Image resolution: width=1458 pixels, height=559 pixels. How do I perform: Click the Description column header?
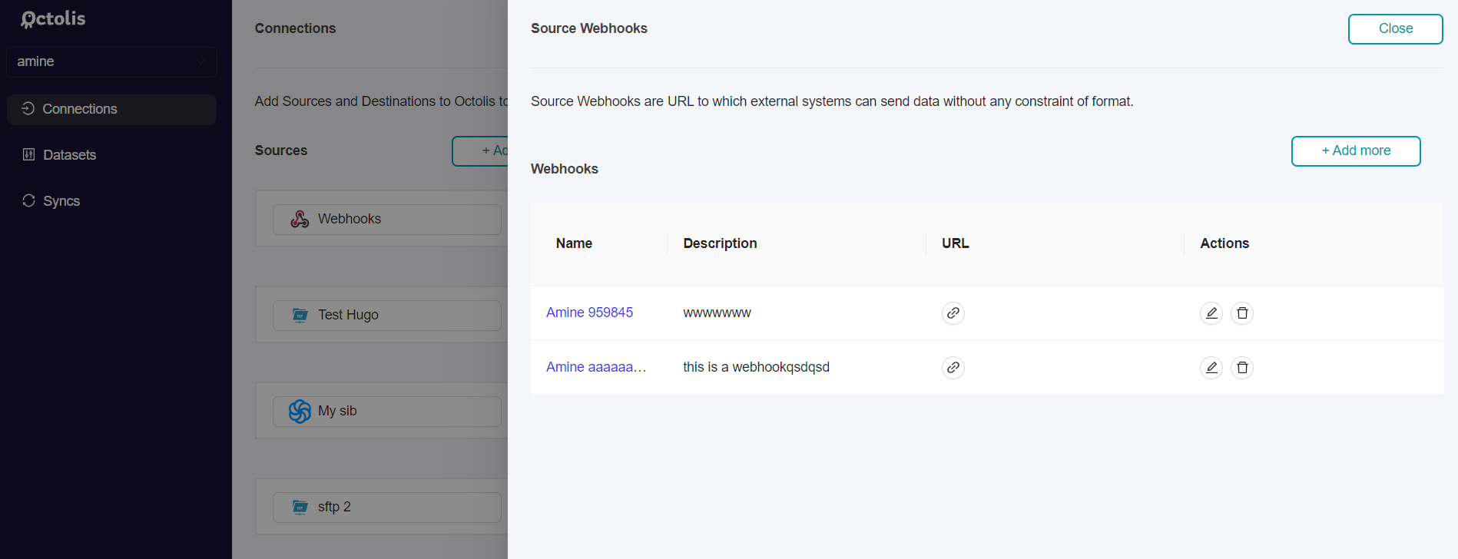tap(720, 243)
